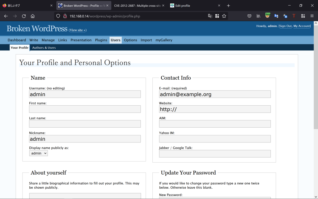Open the Options menu
This screenshot has width=318, height=199.
(x=131, y=40)
